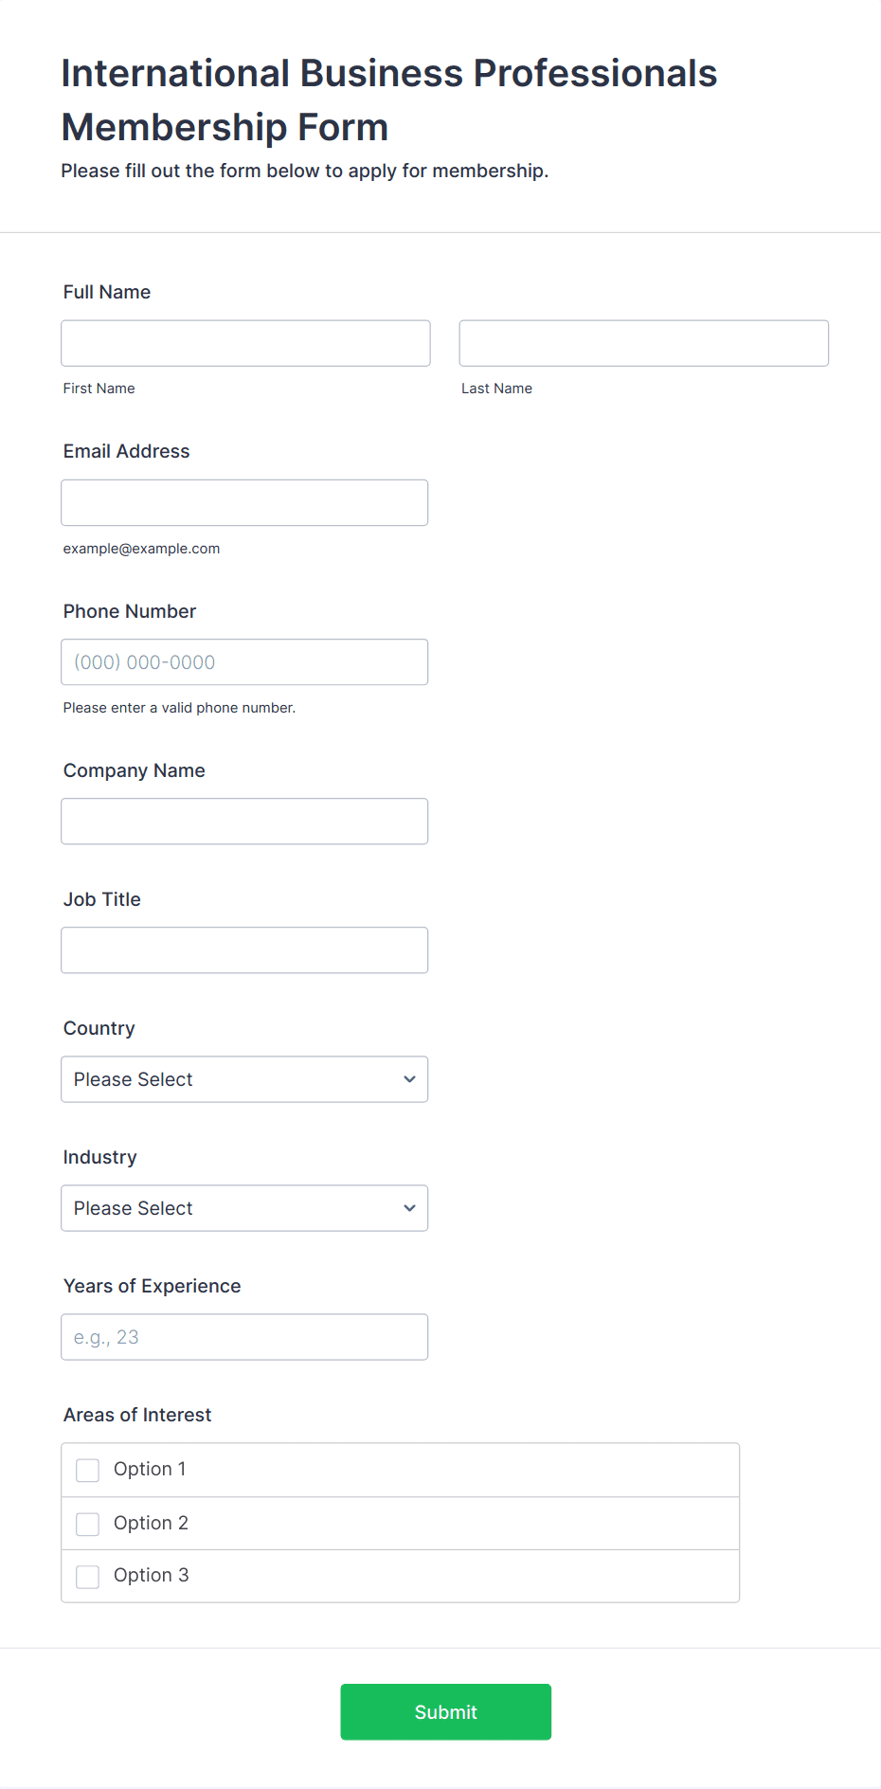Check the Option 1 checkbox
881x1789 pixels.
(x=88, y=1470)
